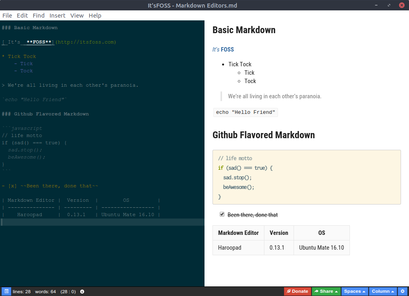Follow the It's FOSS link in preview
Screen dimensions: 409x296
pyautogui.click(x=223, y=49)
